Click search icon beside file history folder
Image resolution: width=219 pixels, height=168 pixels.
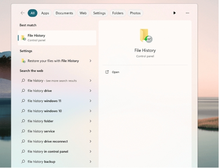(23, 121)
